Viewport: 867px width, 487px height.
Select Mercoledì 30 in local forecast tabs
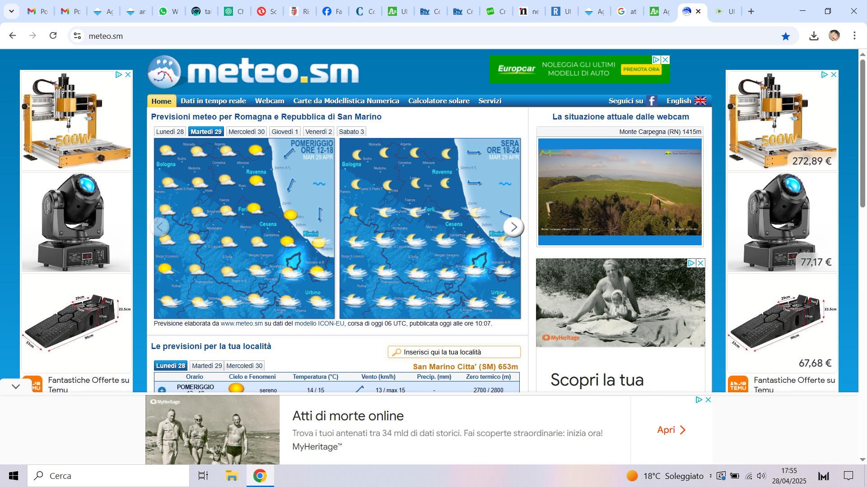click(244, 366)
